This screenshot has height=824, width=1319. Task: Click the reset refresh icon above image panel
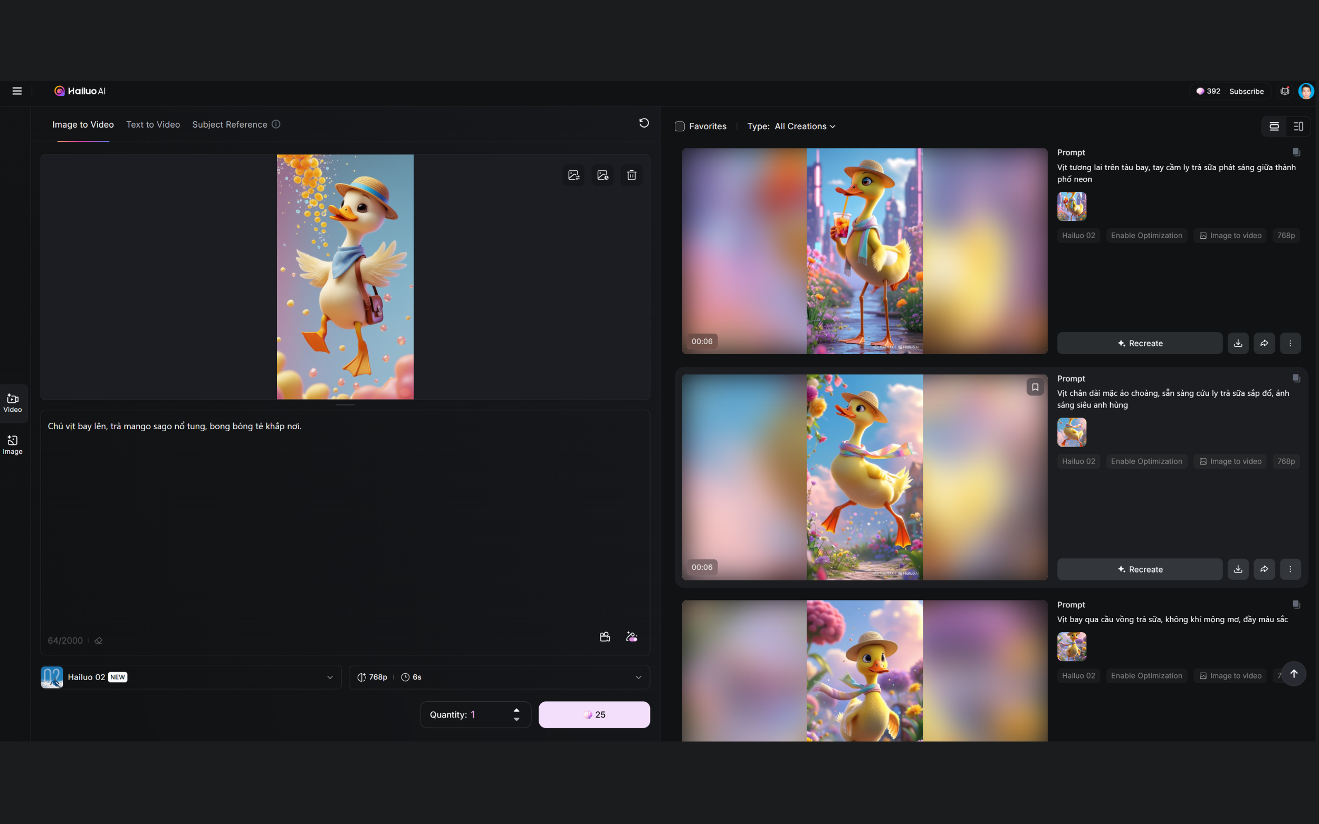pyautogui.click(x=644, y=123)
